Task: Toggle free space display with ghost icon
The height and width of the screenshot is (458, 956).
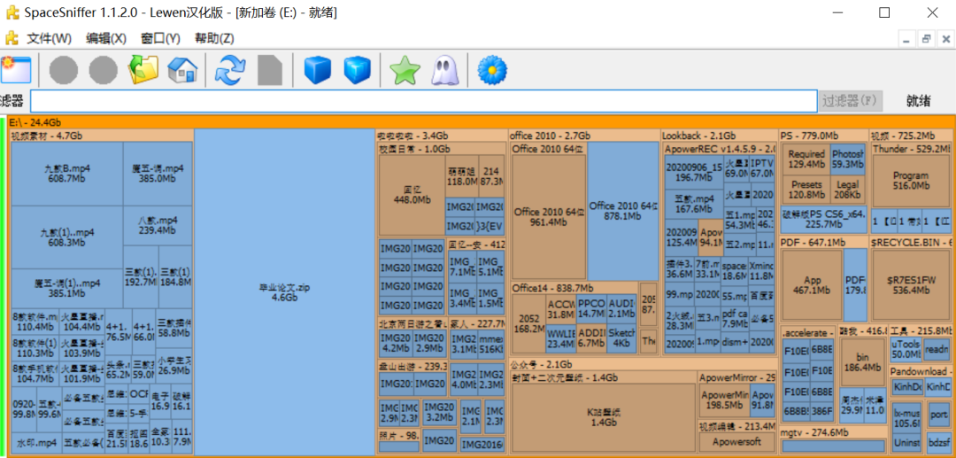Action: click(x=444, y=70)
